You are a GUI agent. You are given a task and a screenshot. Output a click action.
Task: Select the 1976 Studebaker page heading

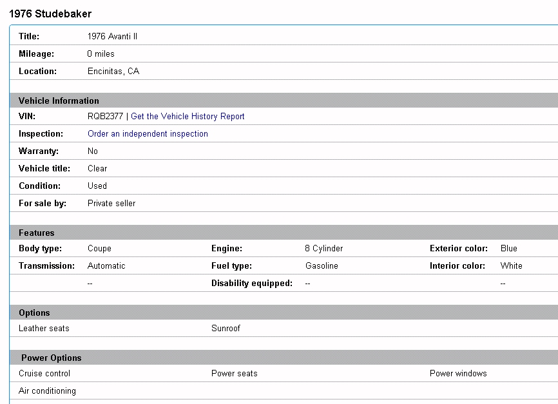pos(50,14)
